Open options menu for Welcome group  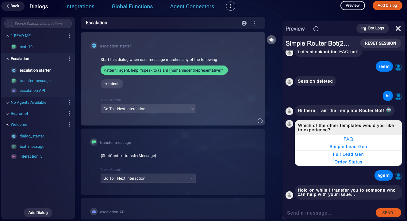(x=69, y=125)
